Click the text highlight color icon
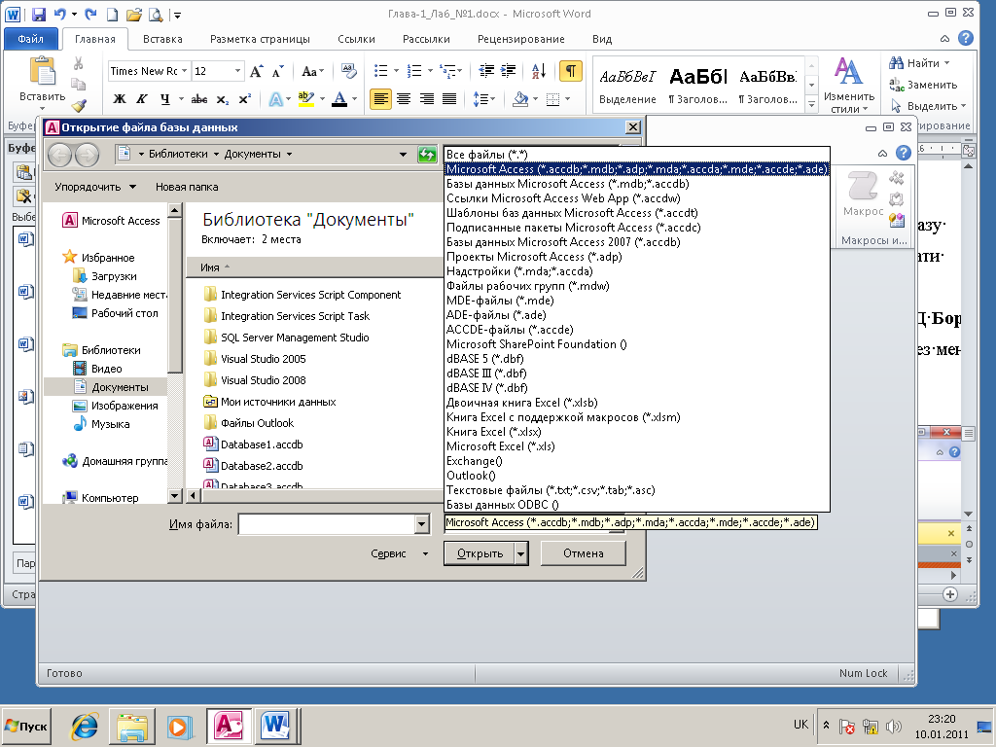Screen dimensions: 996x747 click(306, 99)
